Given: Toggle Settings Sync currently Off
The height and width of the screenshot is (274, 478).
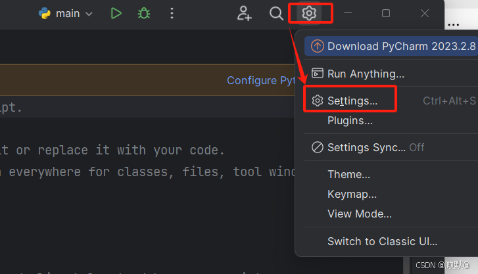Looking at the screenshot, I should 366,147.
